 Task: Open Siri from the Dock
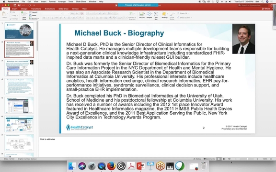pos(82,166)
